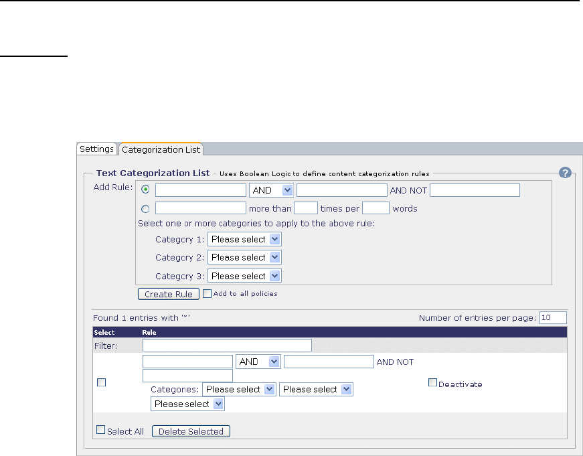Image resolution: width=583 pixels, height=456 pixels.
Task: Open the Category 2 dropdown
Action: point(244,257)
